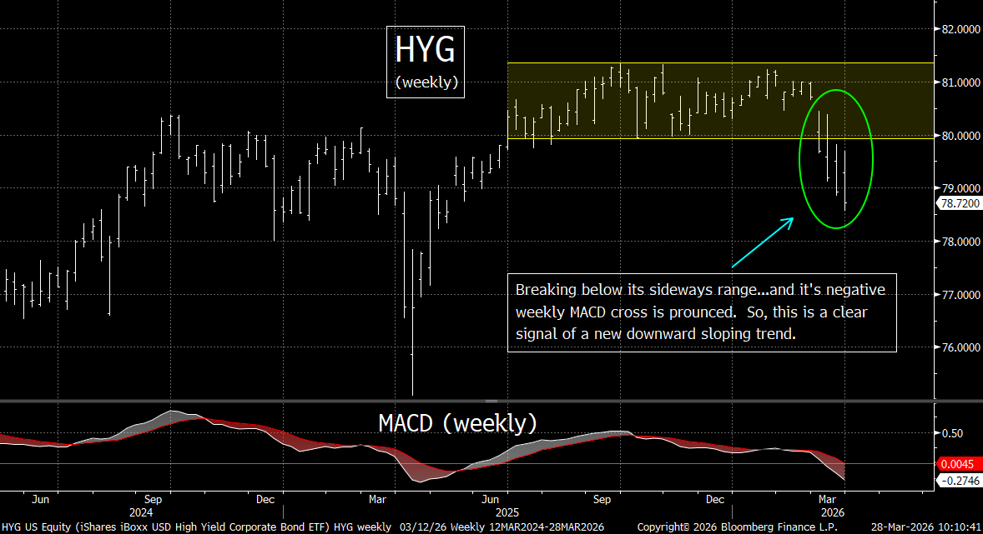Click the 2025 year label on time axis
The width and height of the screenshot is (983, 534).
point(507,512)
